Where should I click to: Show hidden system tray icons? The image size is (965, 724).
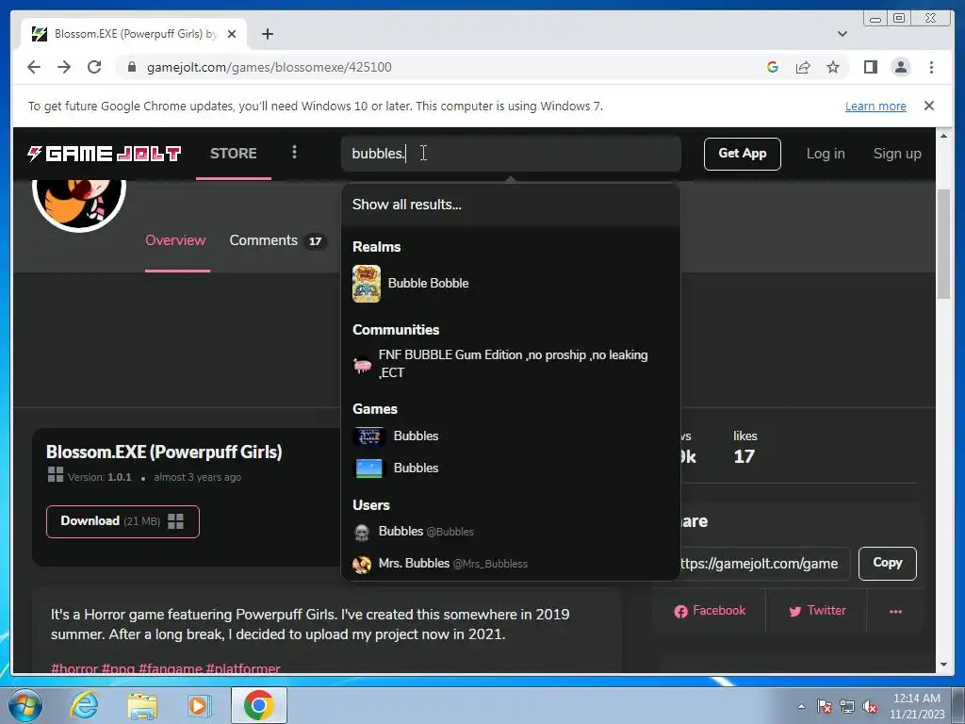point(801,707)
